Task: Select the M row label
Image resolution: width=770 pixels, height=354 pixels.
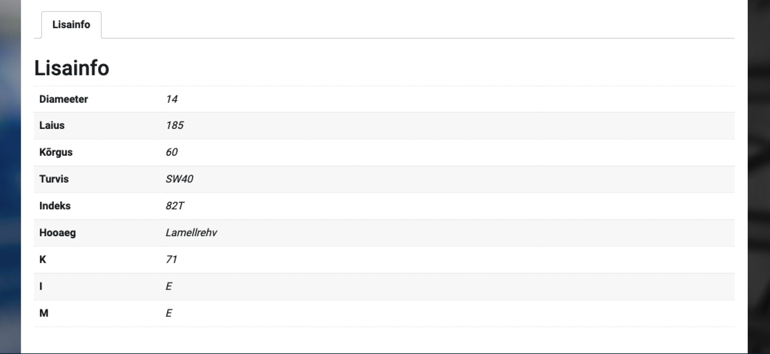Action: tap(44, 313)
